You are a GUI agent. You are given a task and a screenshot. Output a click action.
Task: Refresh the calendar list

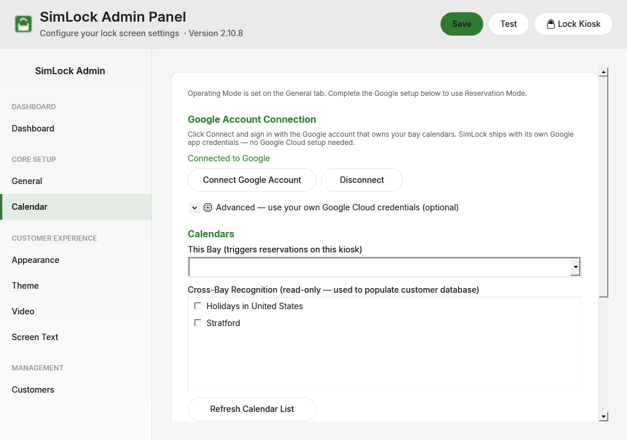[x=252, y=409]
